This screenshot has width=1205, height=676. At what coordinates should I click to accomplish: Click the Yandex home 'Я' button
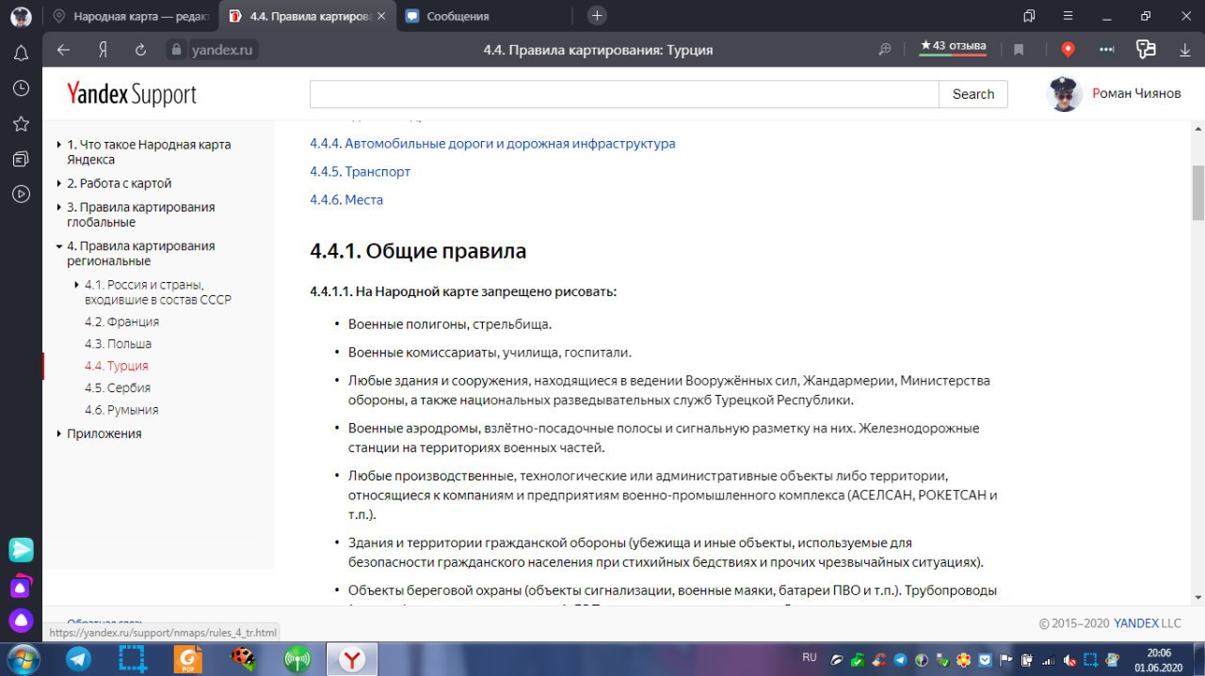(x=103, y=50)
